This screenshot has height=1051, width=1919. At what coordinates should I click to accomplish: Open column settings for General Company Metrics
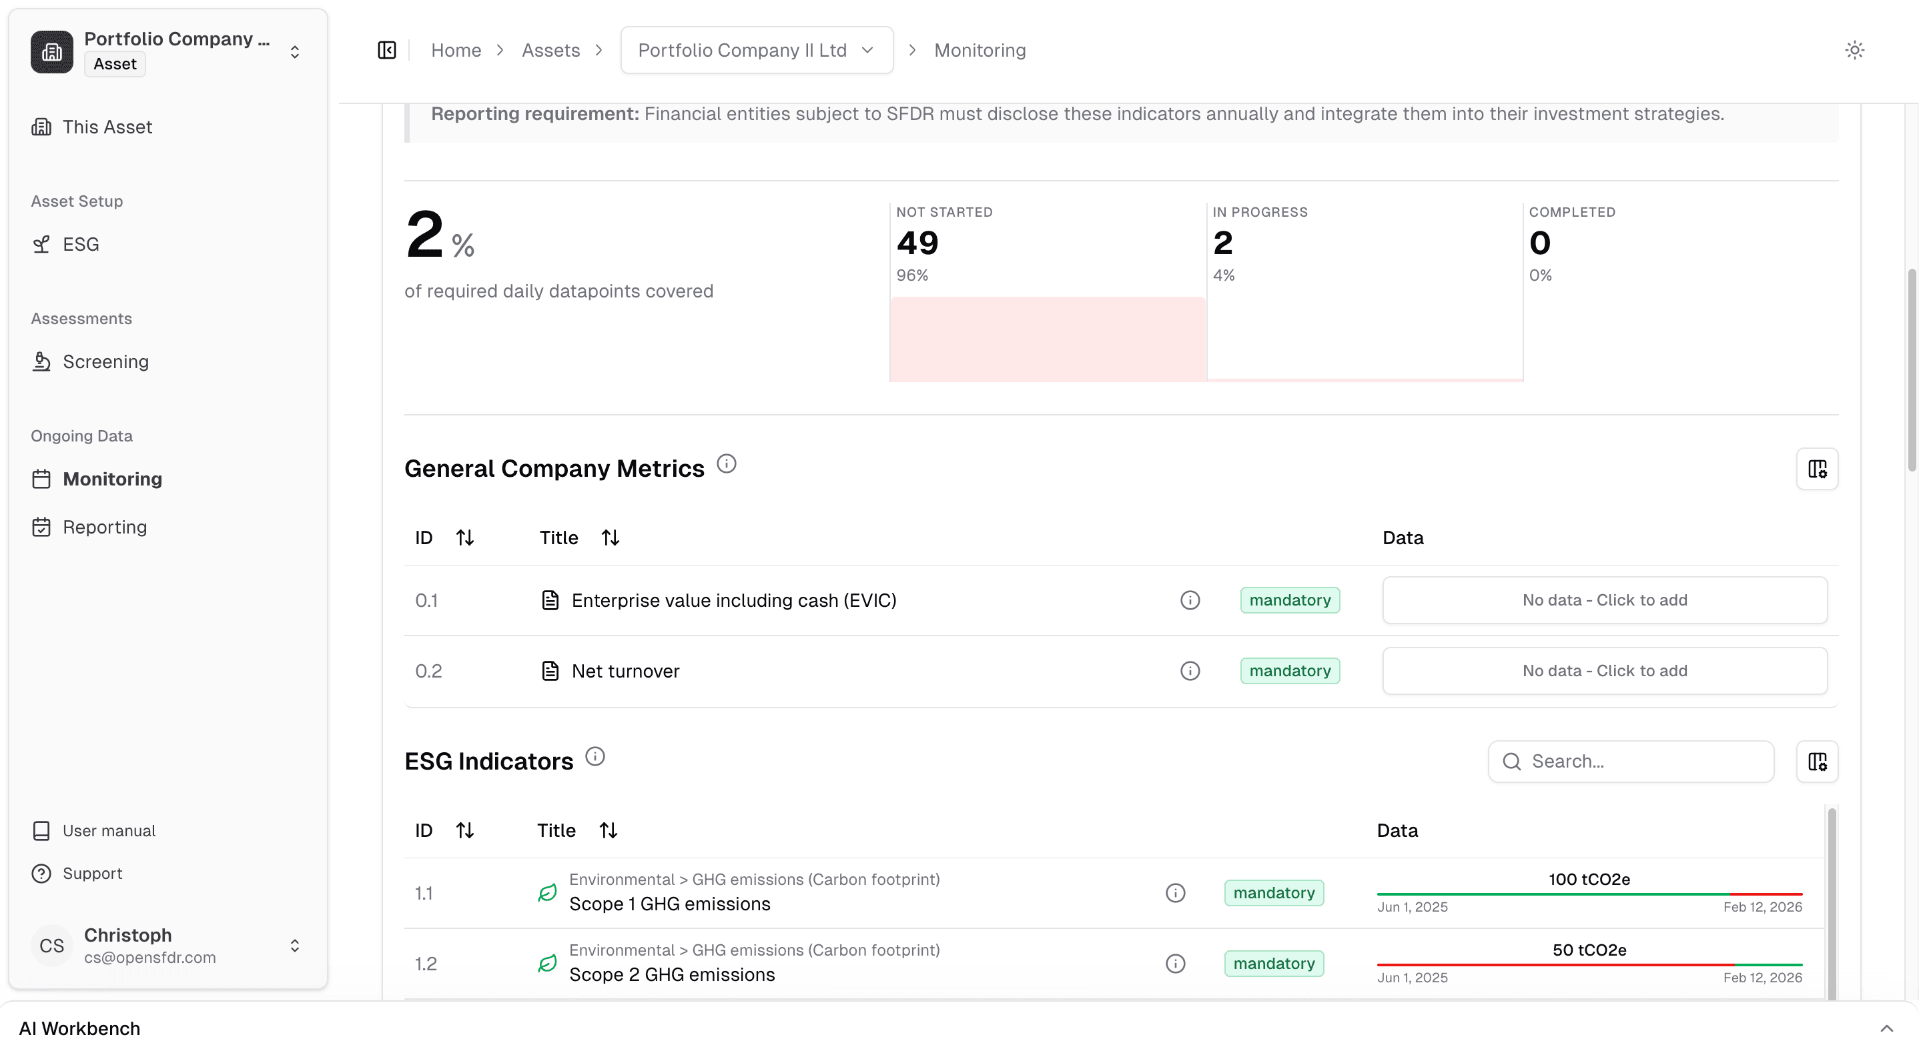[1818, 469]
